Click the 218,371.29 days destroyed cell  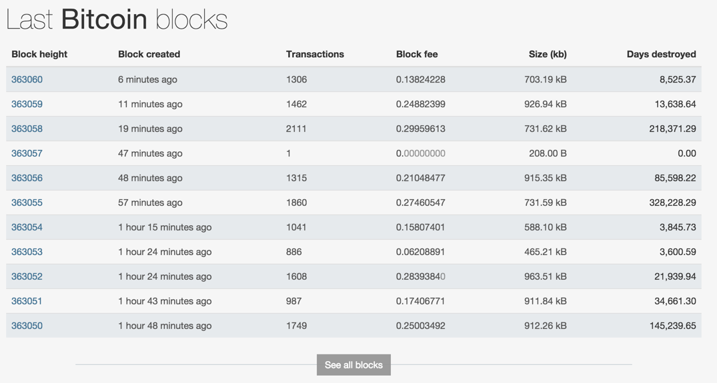(x=672, y=129)
